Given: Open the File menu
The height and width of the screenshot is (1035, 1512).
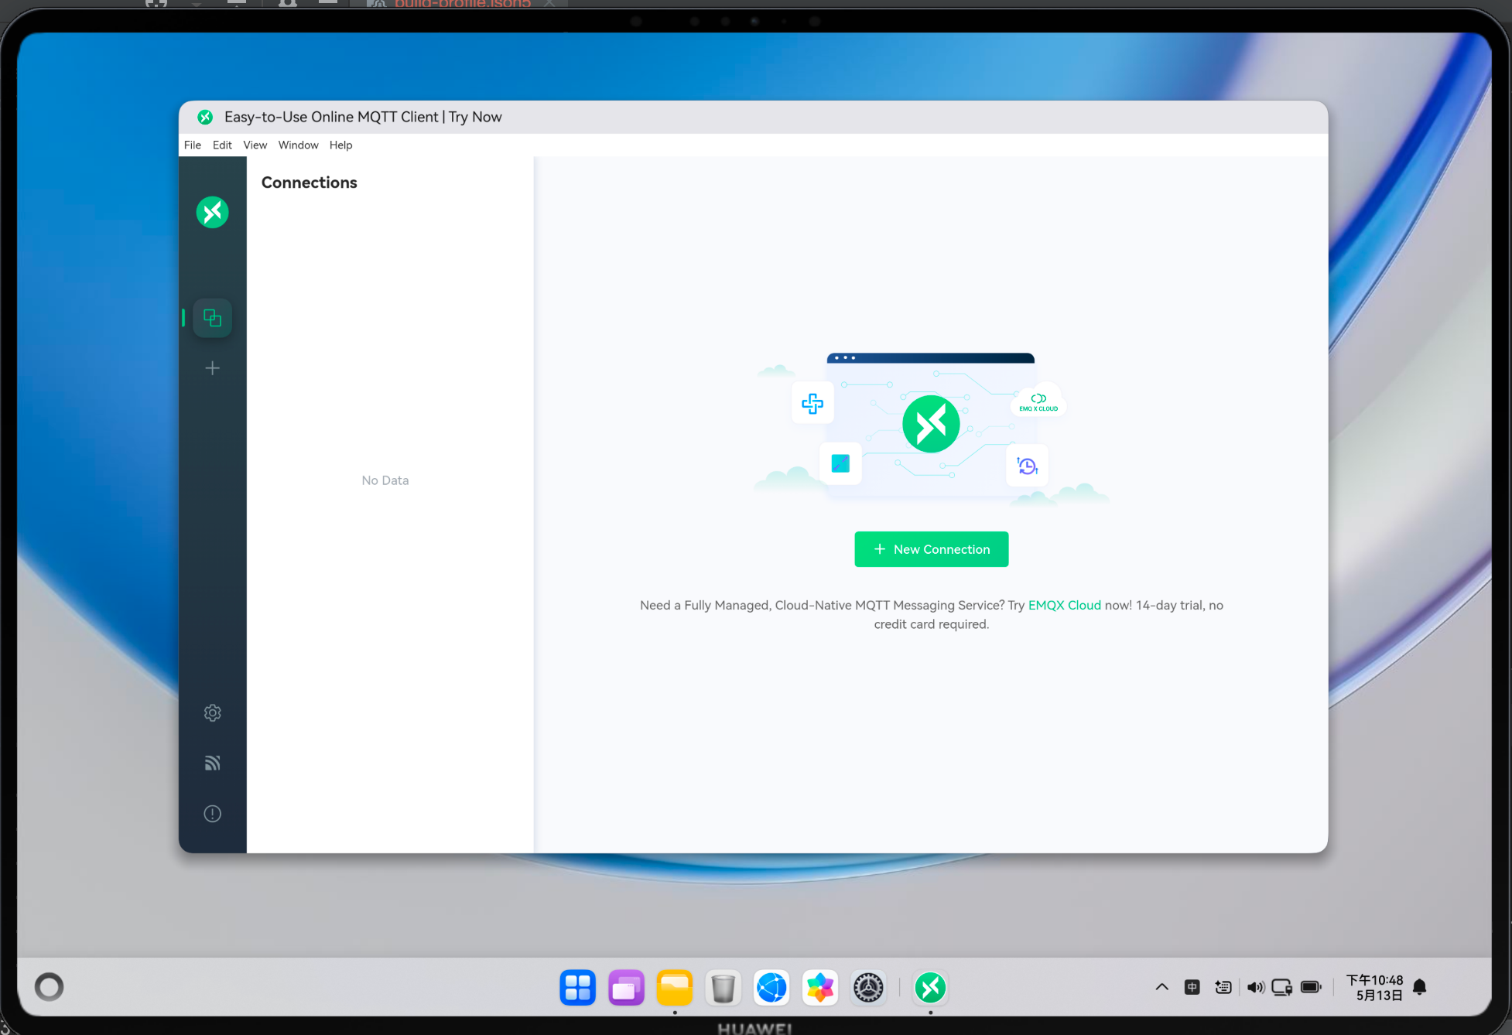Looking at the screenshot, I should (193, 145).
